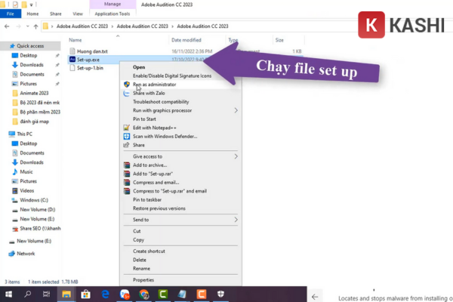
Task: Choose Cut from context menu
Action: [x=180, y=231]
